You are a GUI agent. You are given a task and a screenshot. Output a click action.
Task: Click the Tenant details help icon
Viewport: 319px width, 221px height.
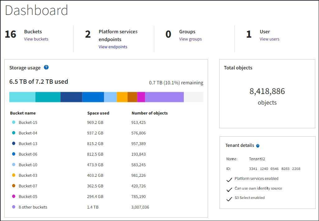point(258,146)
